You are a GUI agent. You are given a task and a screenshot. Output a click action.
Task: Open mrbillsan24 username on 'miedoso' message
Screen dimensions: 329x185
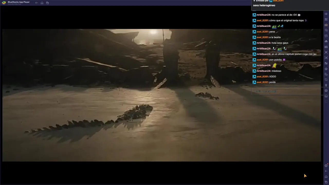[x=263, y=71]
